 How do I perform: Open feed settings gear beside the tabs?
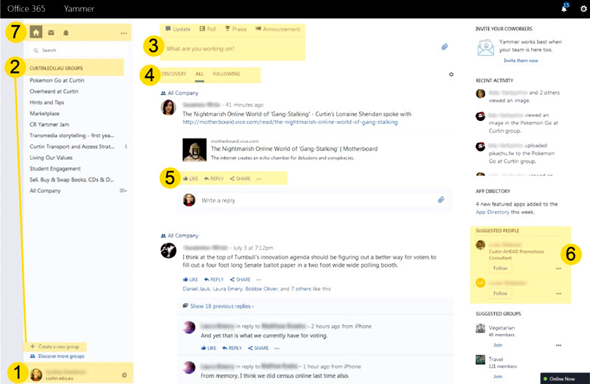coord(451,74)
